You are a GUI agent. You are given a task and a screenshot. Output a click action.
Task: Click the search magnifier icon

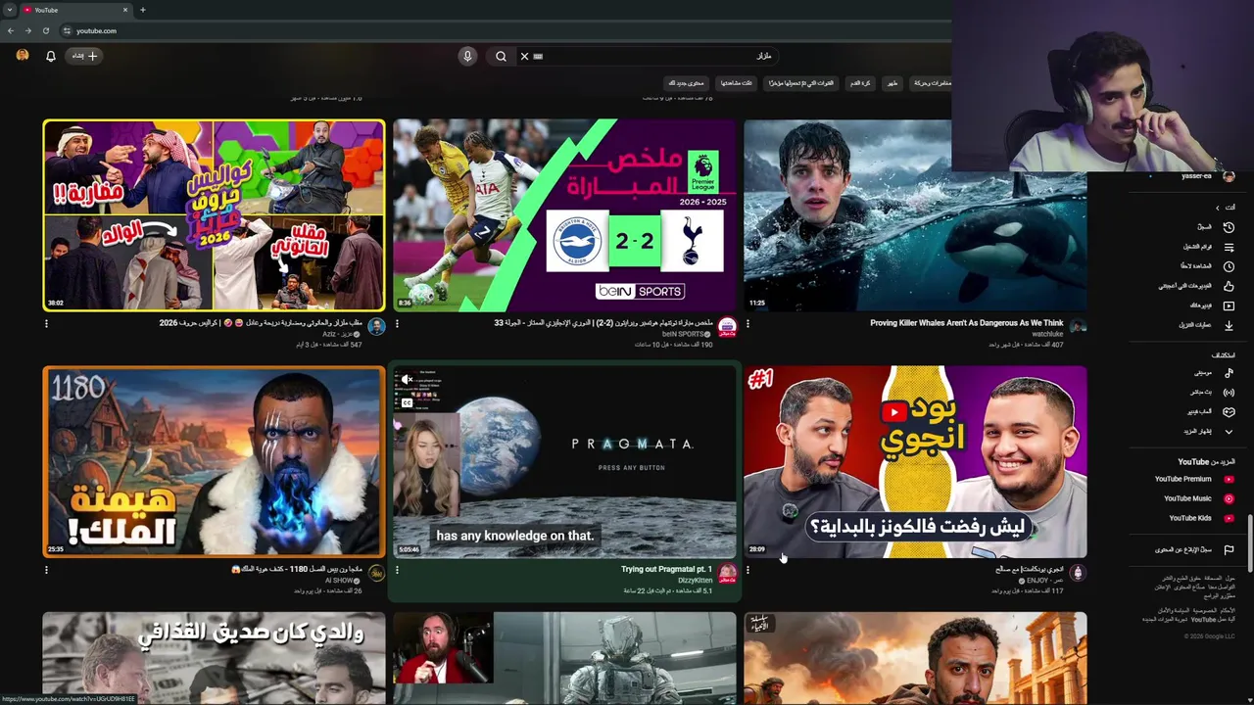pos(501,56)
